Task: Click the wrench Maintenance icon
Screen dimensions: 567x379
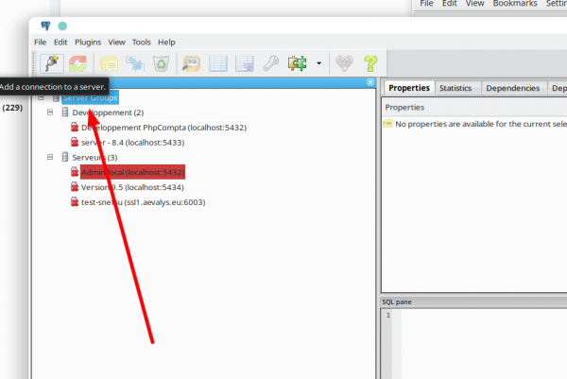Action: pyautogui.click(x=271, y=63)
